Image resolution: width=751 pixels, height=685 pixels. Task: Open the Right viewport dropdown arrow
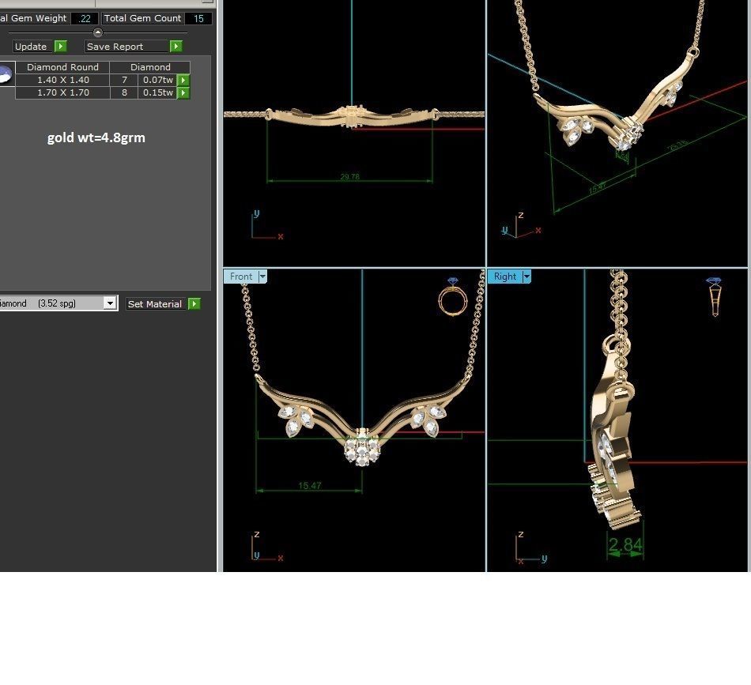[526, 277]
